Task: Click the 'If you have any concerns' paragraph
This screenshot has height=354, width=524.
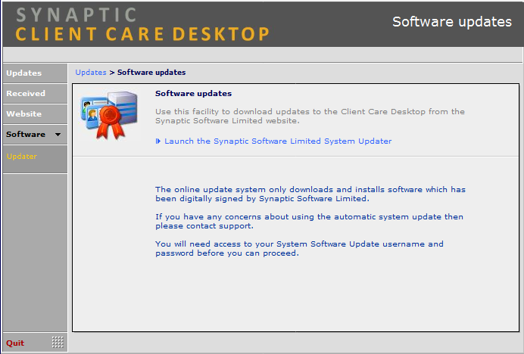Action: [309, 221]
